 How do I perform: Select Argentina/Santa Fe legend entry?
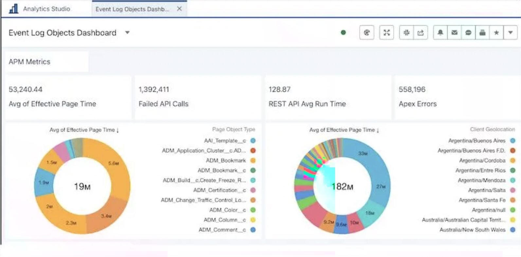[x=487, y=200]
